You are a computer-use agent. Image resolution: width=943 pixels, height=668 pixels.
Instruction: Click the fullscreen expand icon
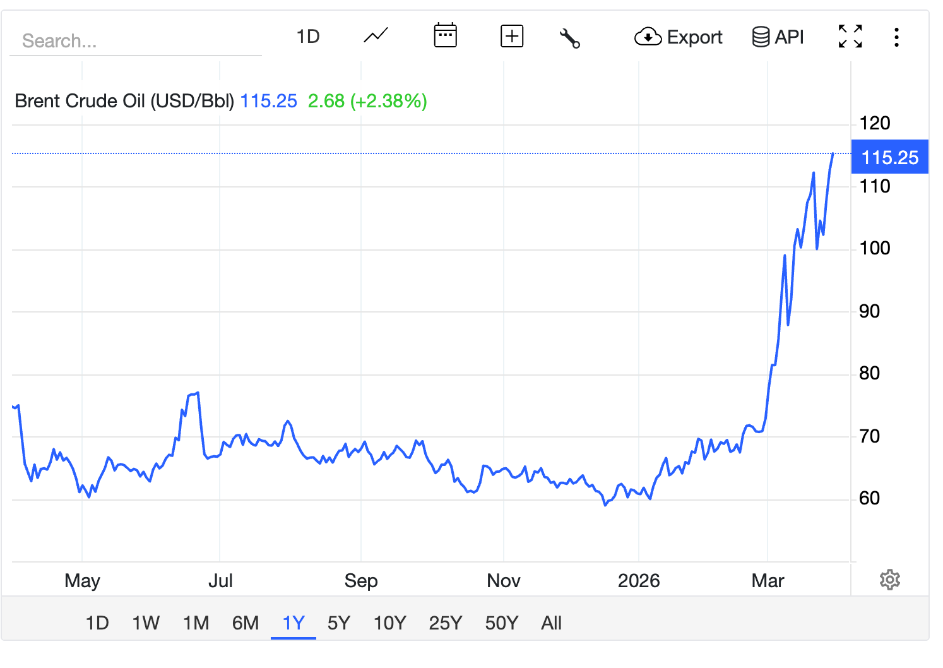(x=850, y=36)
